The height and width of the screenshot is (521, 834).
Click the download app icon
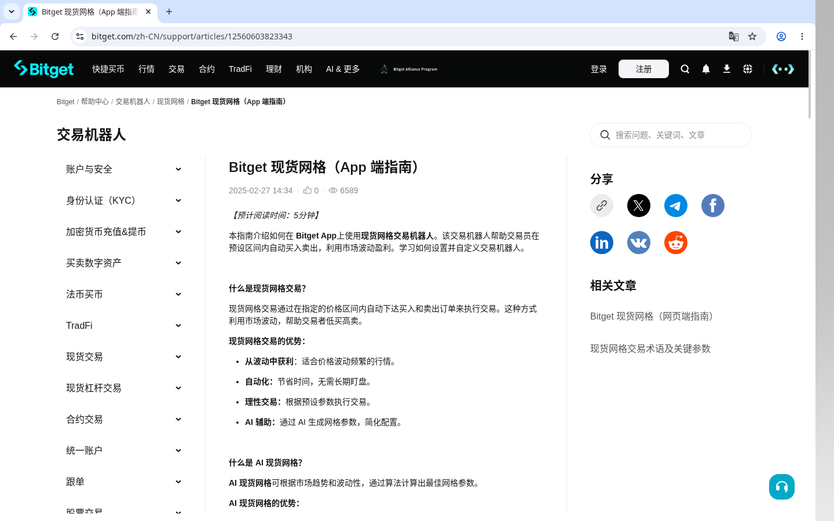click(x=727, y=69)
